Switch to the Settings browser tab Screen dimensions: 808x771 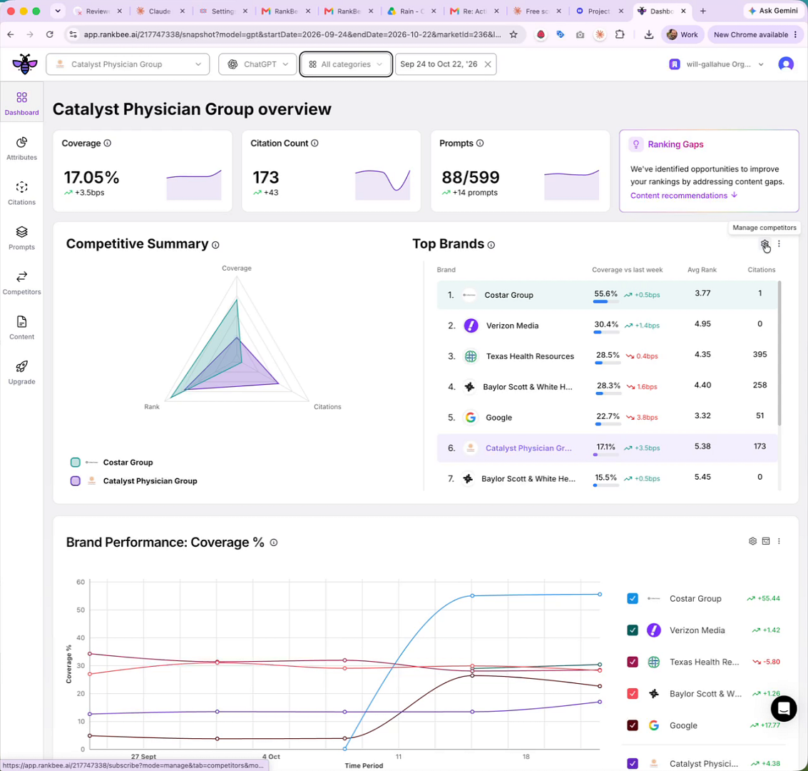pyautogui.click(x=224, y=11)
